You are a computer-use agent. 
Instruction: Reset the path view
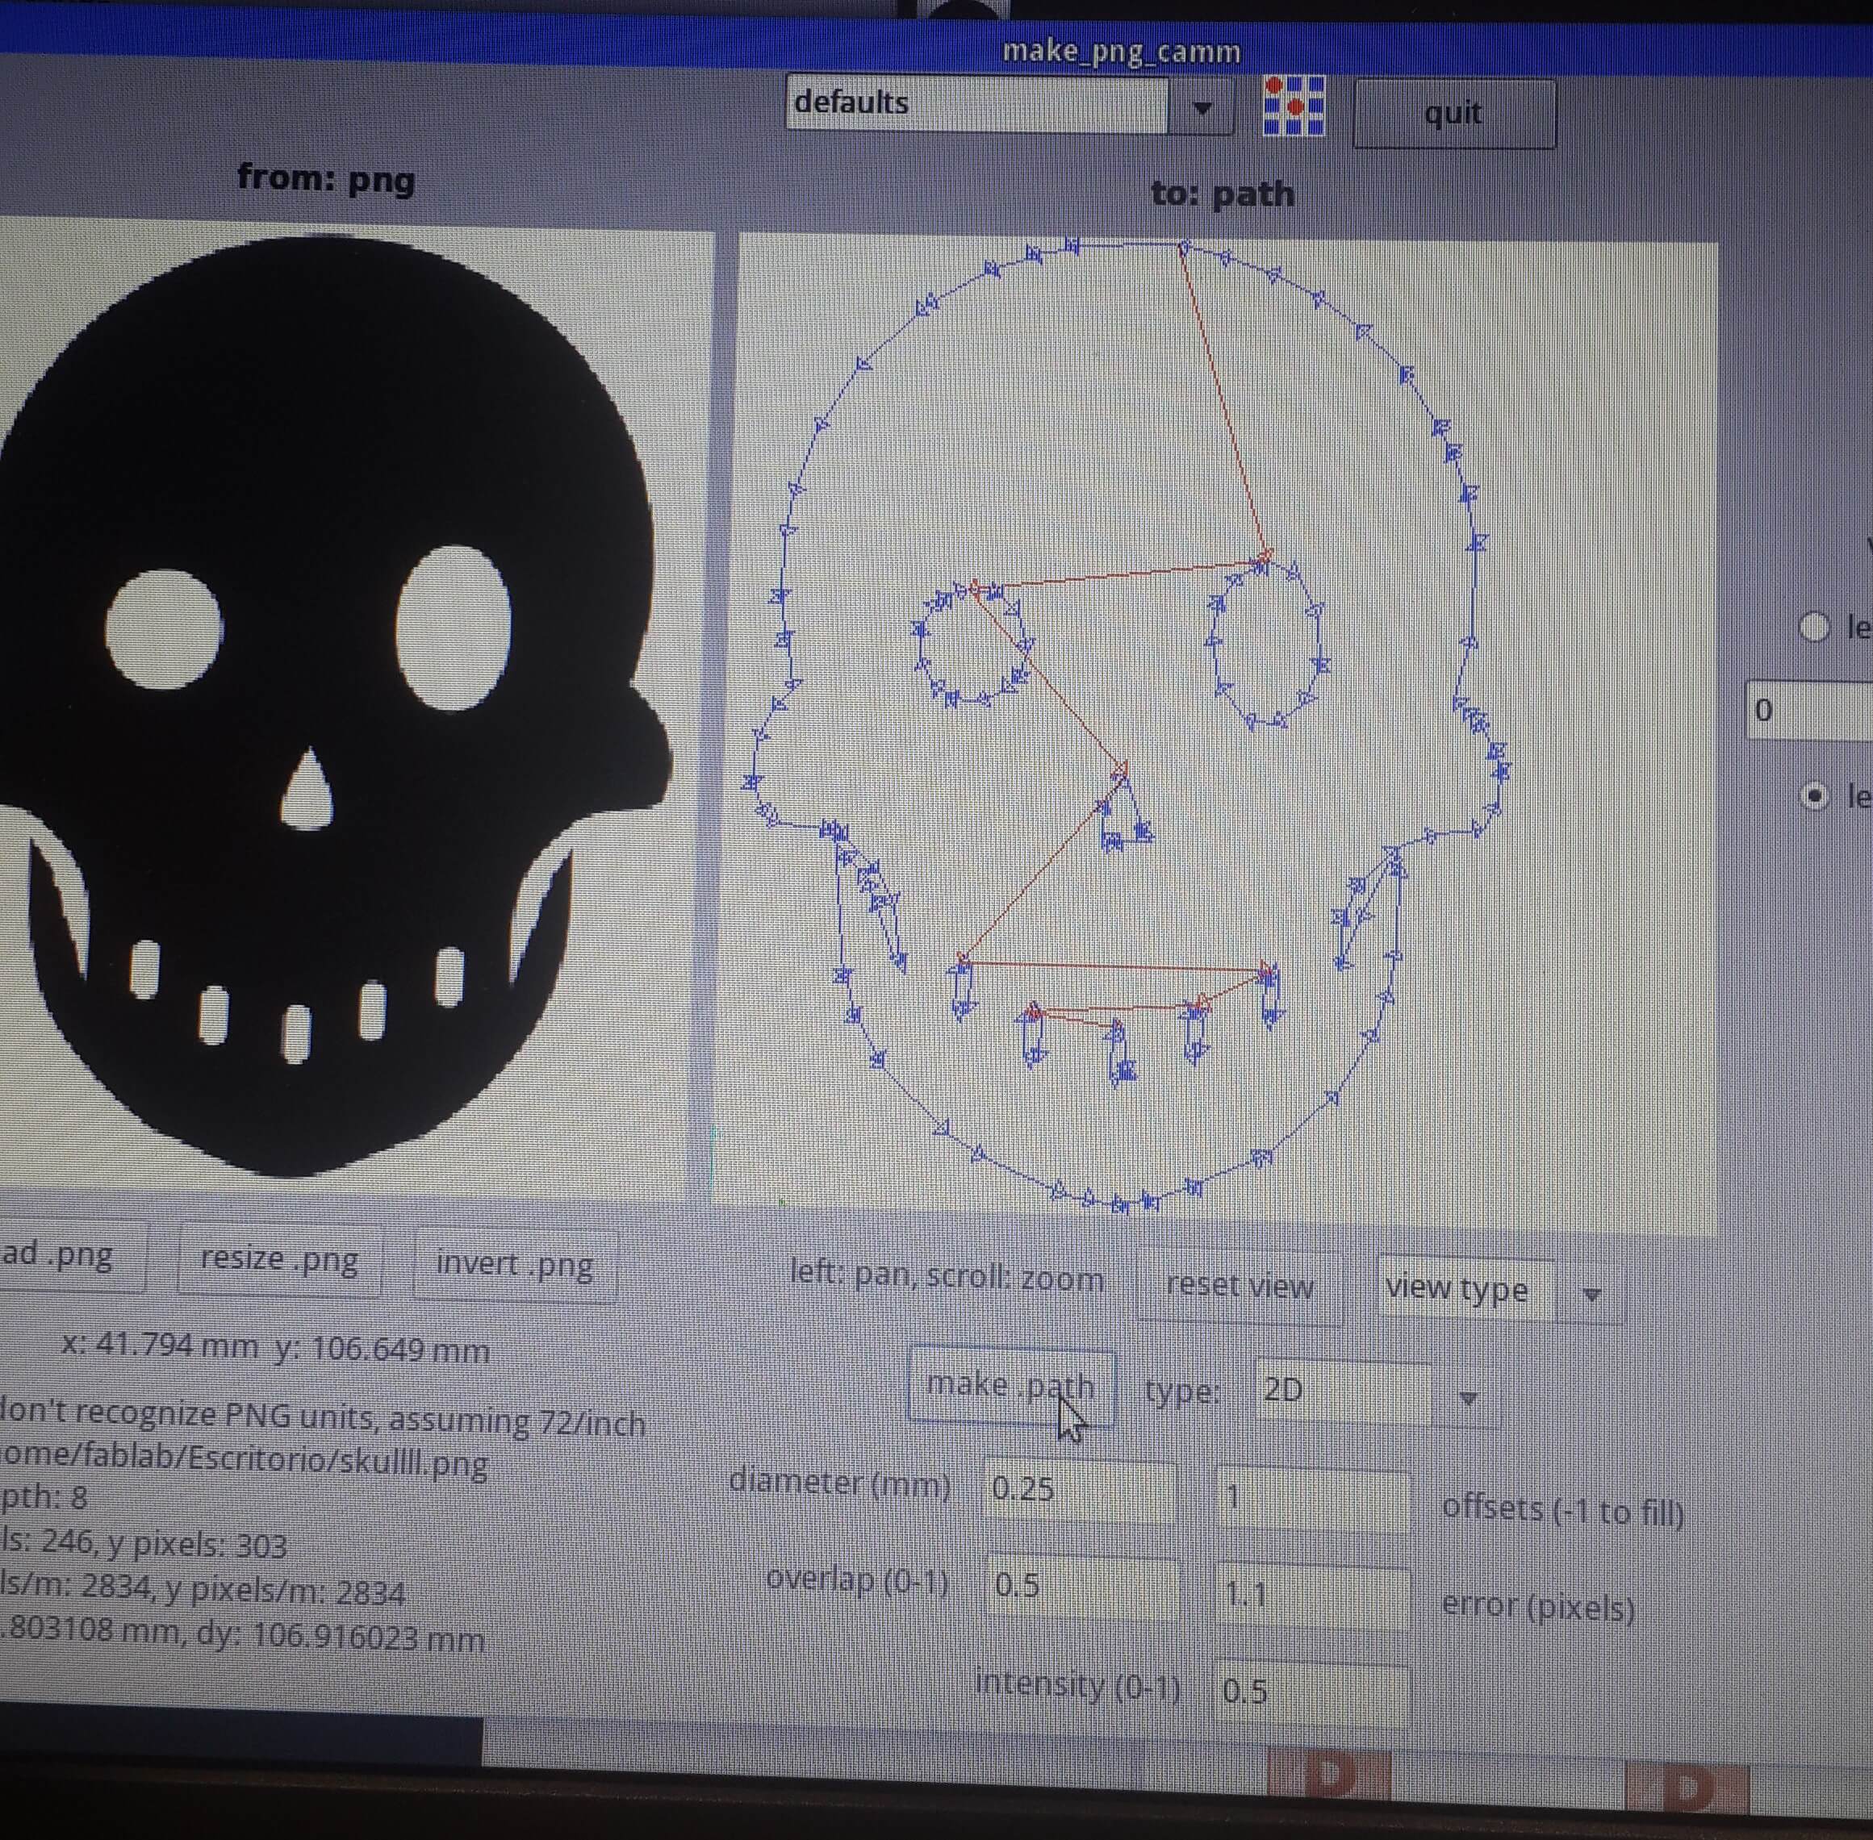1240,1287
